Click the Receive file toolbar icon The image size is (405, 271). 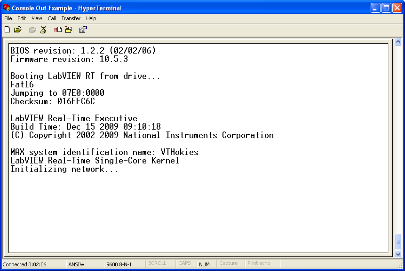(69, 30)
